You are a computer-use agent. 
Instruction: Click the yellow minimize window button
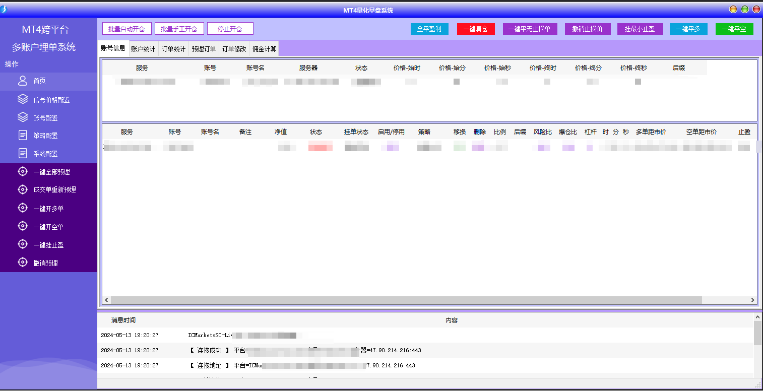click(x=733, y=10)
